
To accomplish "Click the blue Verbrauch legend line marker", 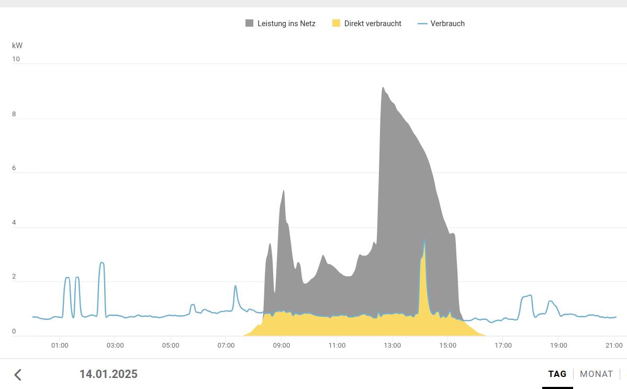I will [422, 24].
